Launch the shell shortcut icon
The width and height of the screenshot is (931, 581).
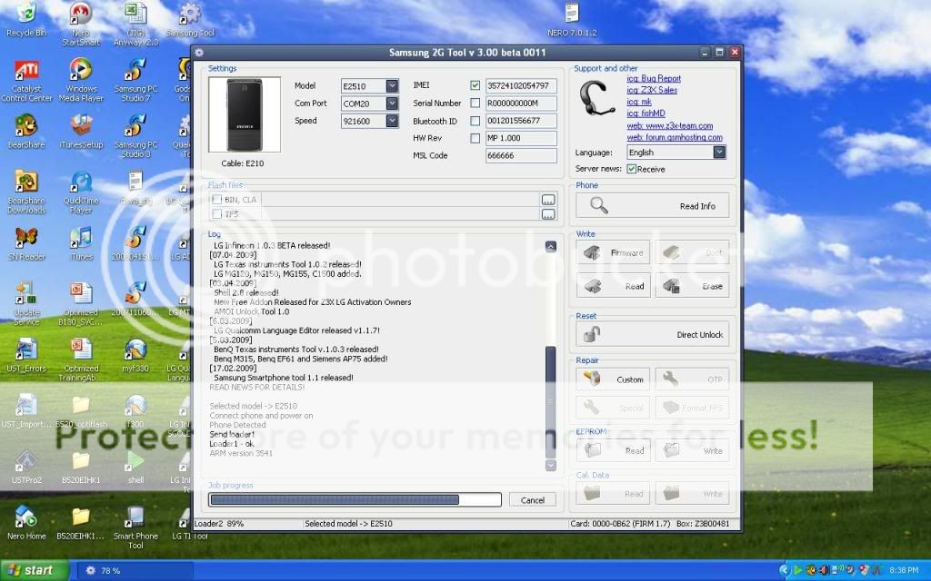pyautogui.click(x=135, y=468)
